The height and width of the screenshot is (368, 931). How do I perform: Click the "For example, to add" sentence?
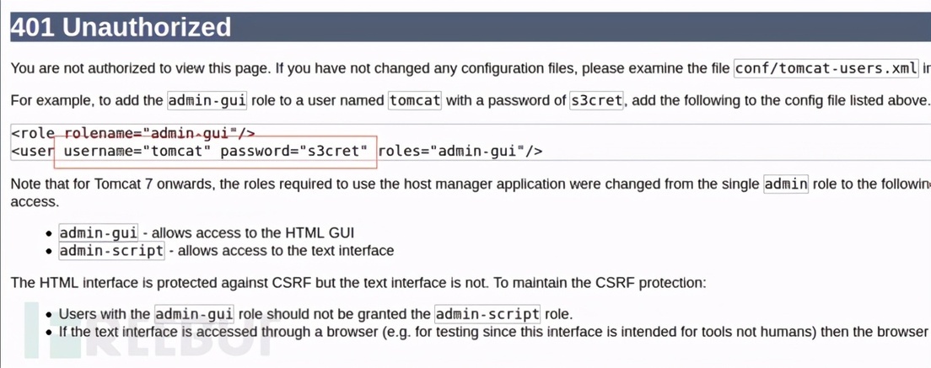click(x=470, y=100)
